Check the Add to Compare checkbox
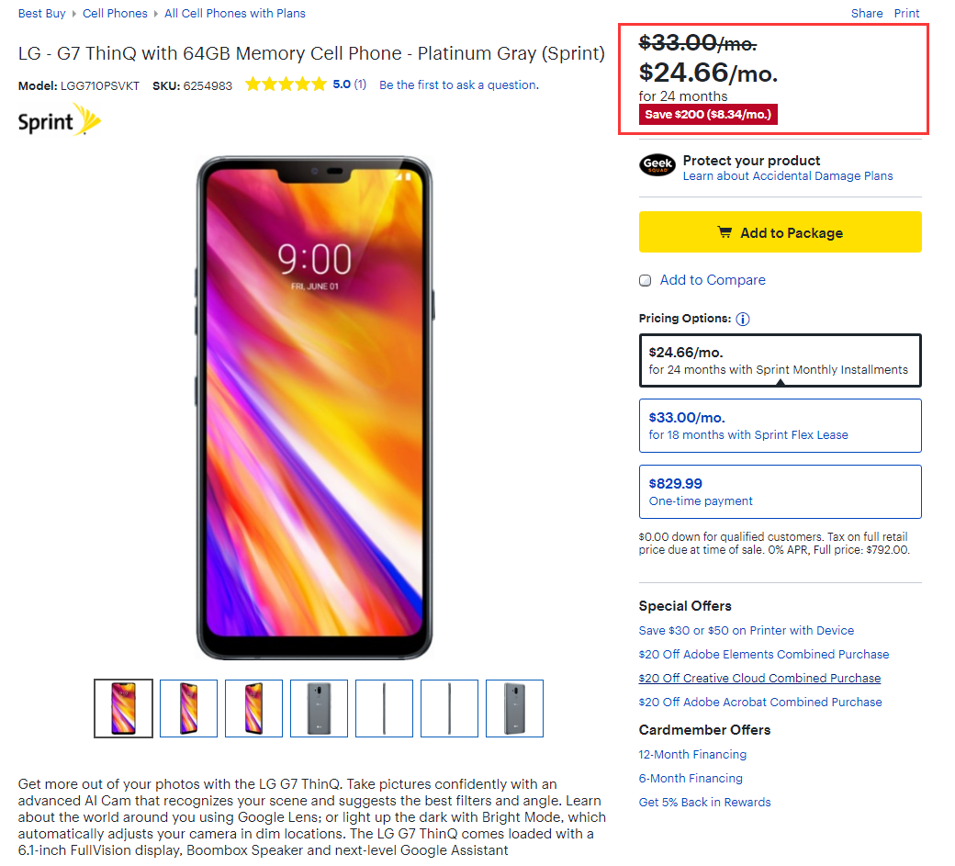The height and width of the screenshot is (866, 955). click(x=645, y=280)
